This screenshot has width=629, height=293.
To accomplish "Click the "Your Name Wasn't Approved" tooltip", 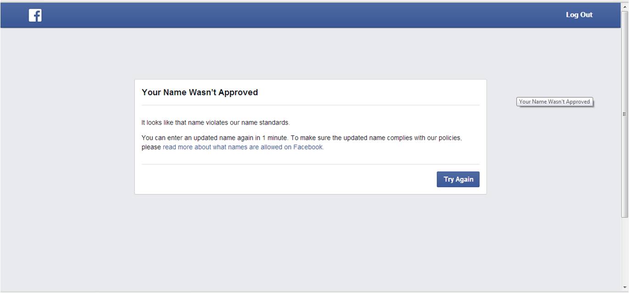I will pyautogui.click(x=554, y=102).
